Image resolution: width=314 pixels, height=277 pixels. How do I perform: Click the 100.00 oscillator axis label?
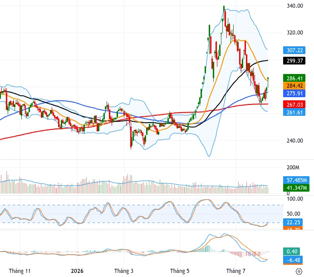tap(295, 199)
